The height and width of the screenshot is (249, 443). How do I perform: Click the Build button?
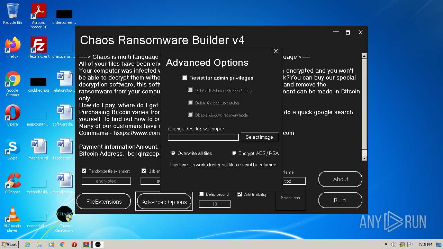(340, 200)
